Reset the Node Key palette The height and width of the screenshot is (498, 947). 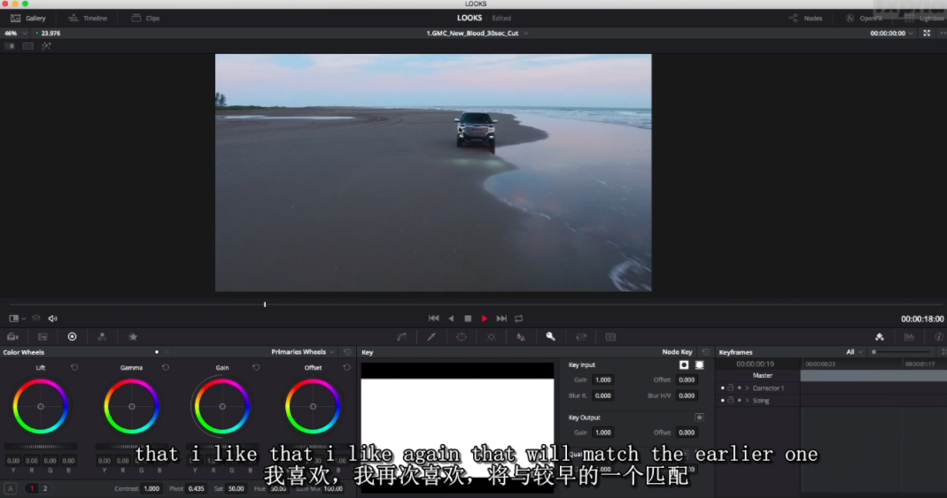pos(705,352)
